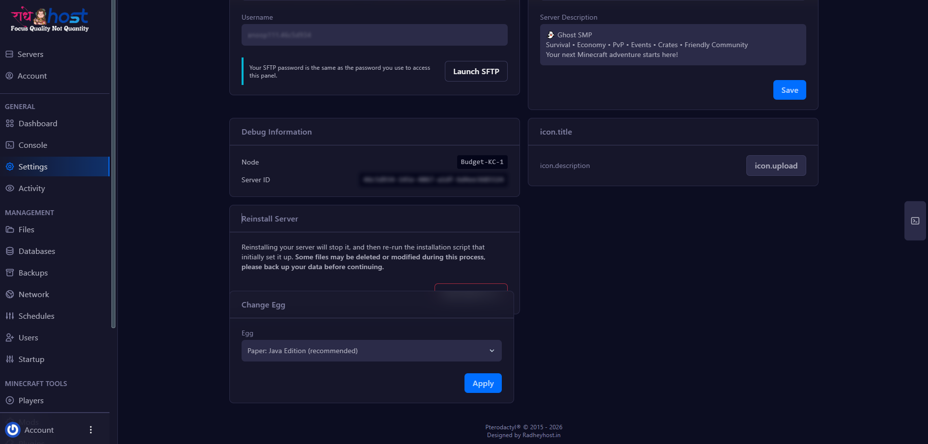Save the server description
Screen dimensions: 928x444
click(x=790, y=90)
